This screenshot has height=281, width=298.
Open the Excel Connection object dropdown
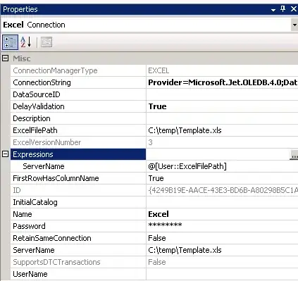tap(294, 25)
